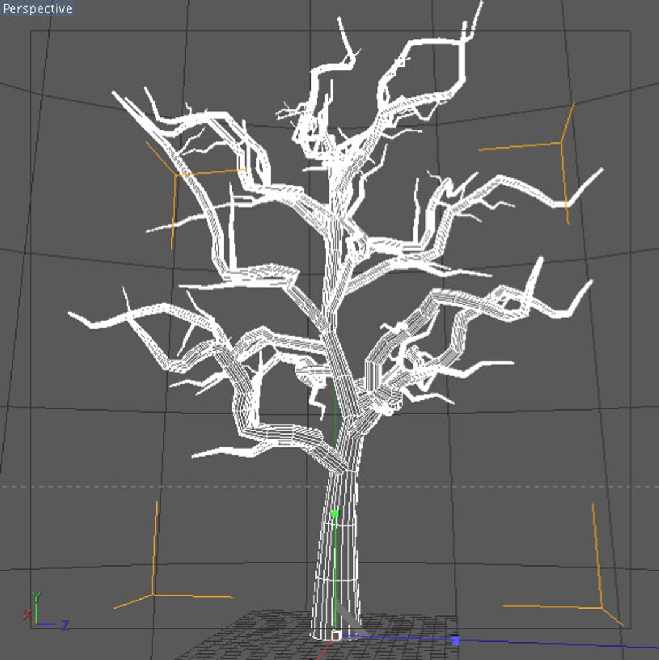Click the far-right upper branch tip
The image size is (659, 660).
tap(600, 170)
